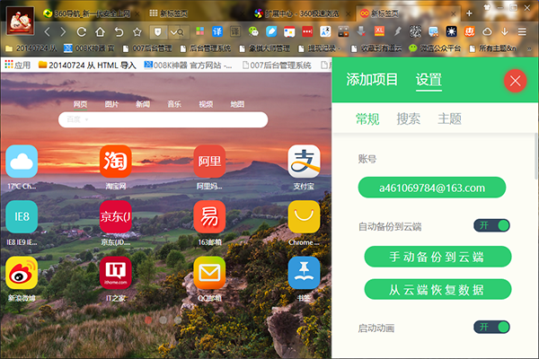Open the 163 mail tile
Viewport: 539px width, 359px height.
click(209, 217)
